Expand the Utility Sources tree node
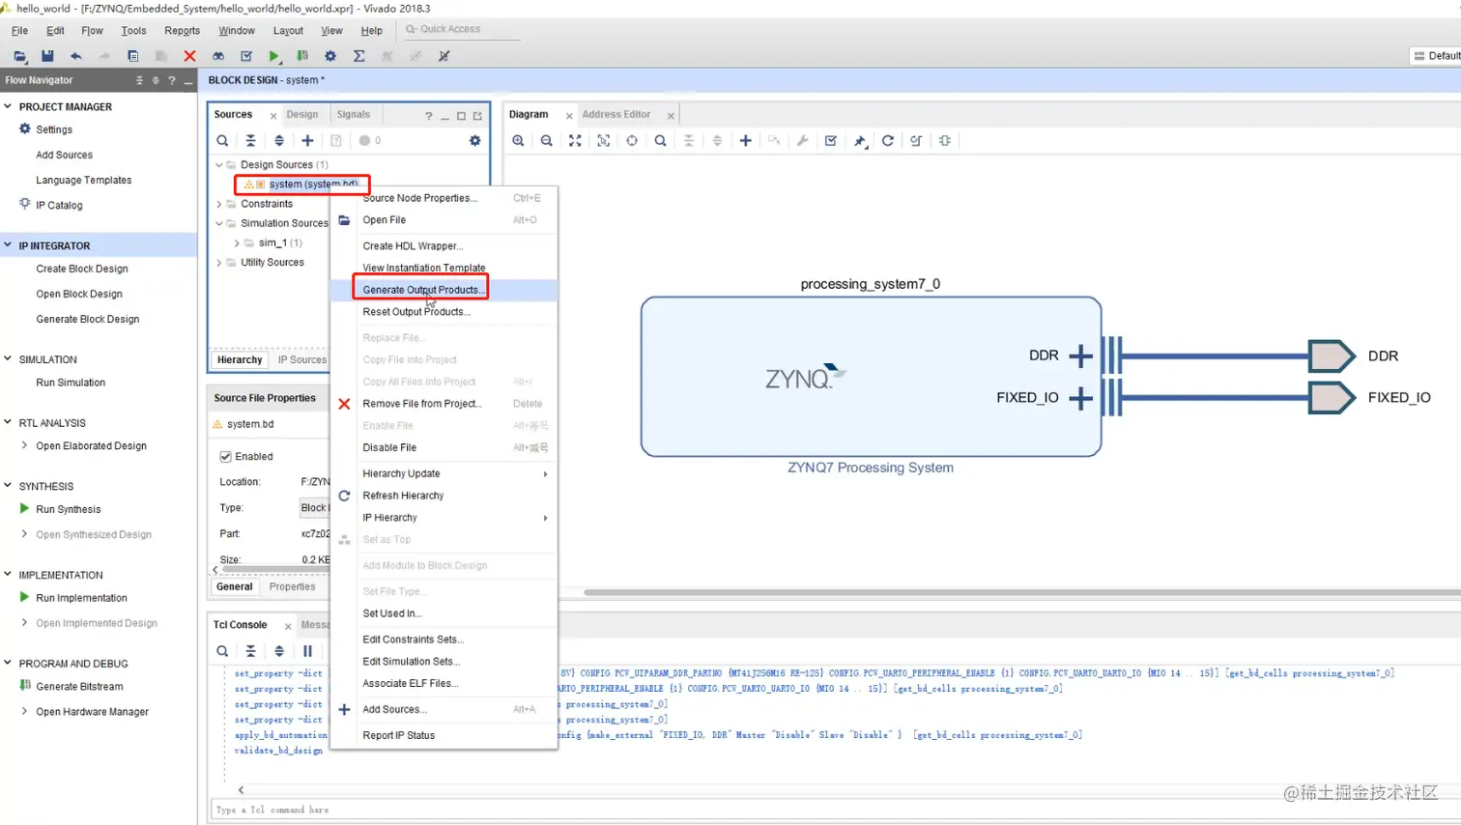Image resolution: width=1461 pixels, height=825 pixels. (219, 263)
